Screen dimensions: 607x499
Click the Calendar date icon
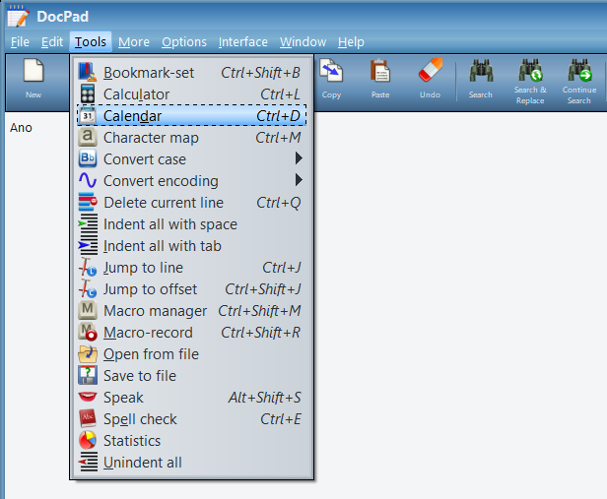coord(88,115)
